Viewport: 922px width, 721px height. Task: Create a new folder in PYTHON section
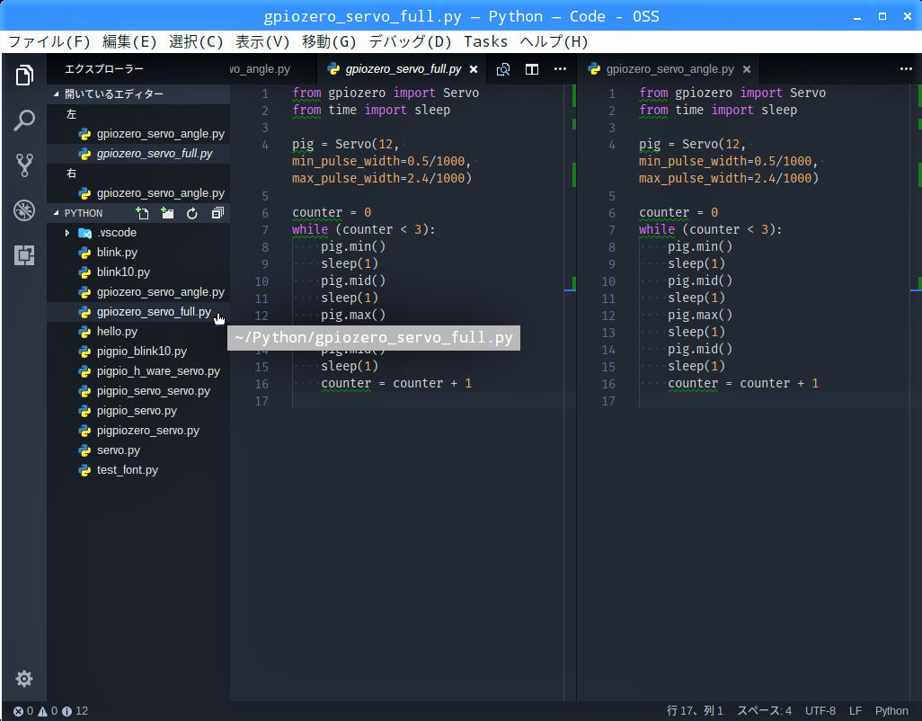(x=167, y=213)
